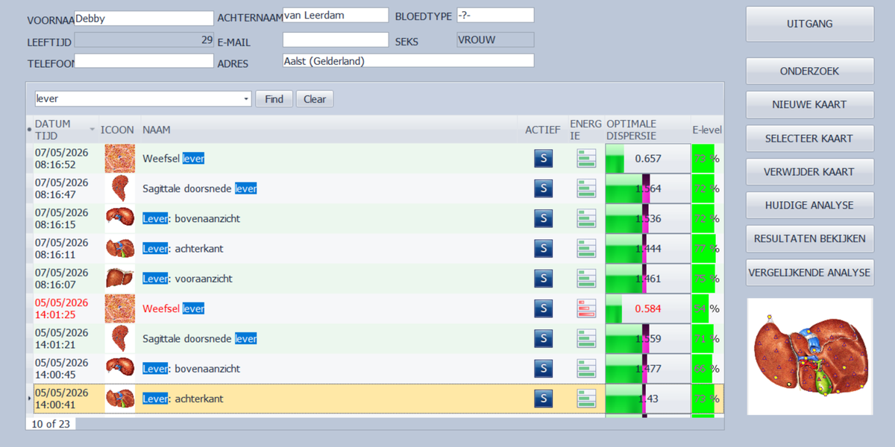
Task: Open the lever search dropdown arrow
Action: [247, 99]
